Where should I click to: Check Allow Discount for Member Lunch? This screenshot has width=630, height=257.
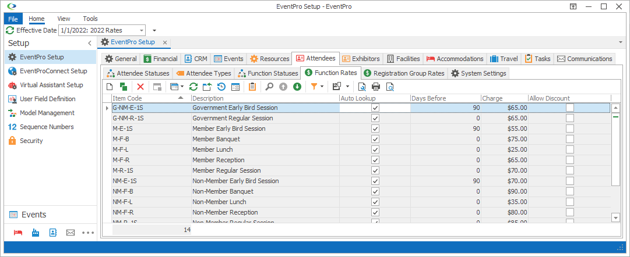(x=570, y=149)
